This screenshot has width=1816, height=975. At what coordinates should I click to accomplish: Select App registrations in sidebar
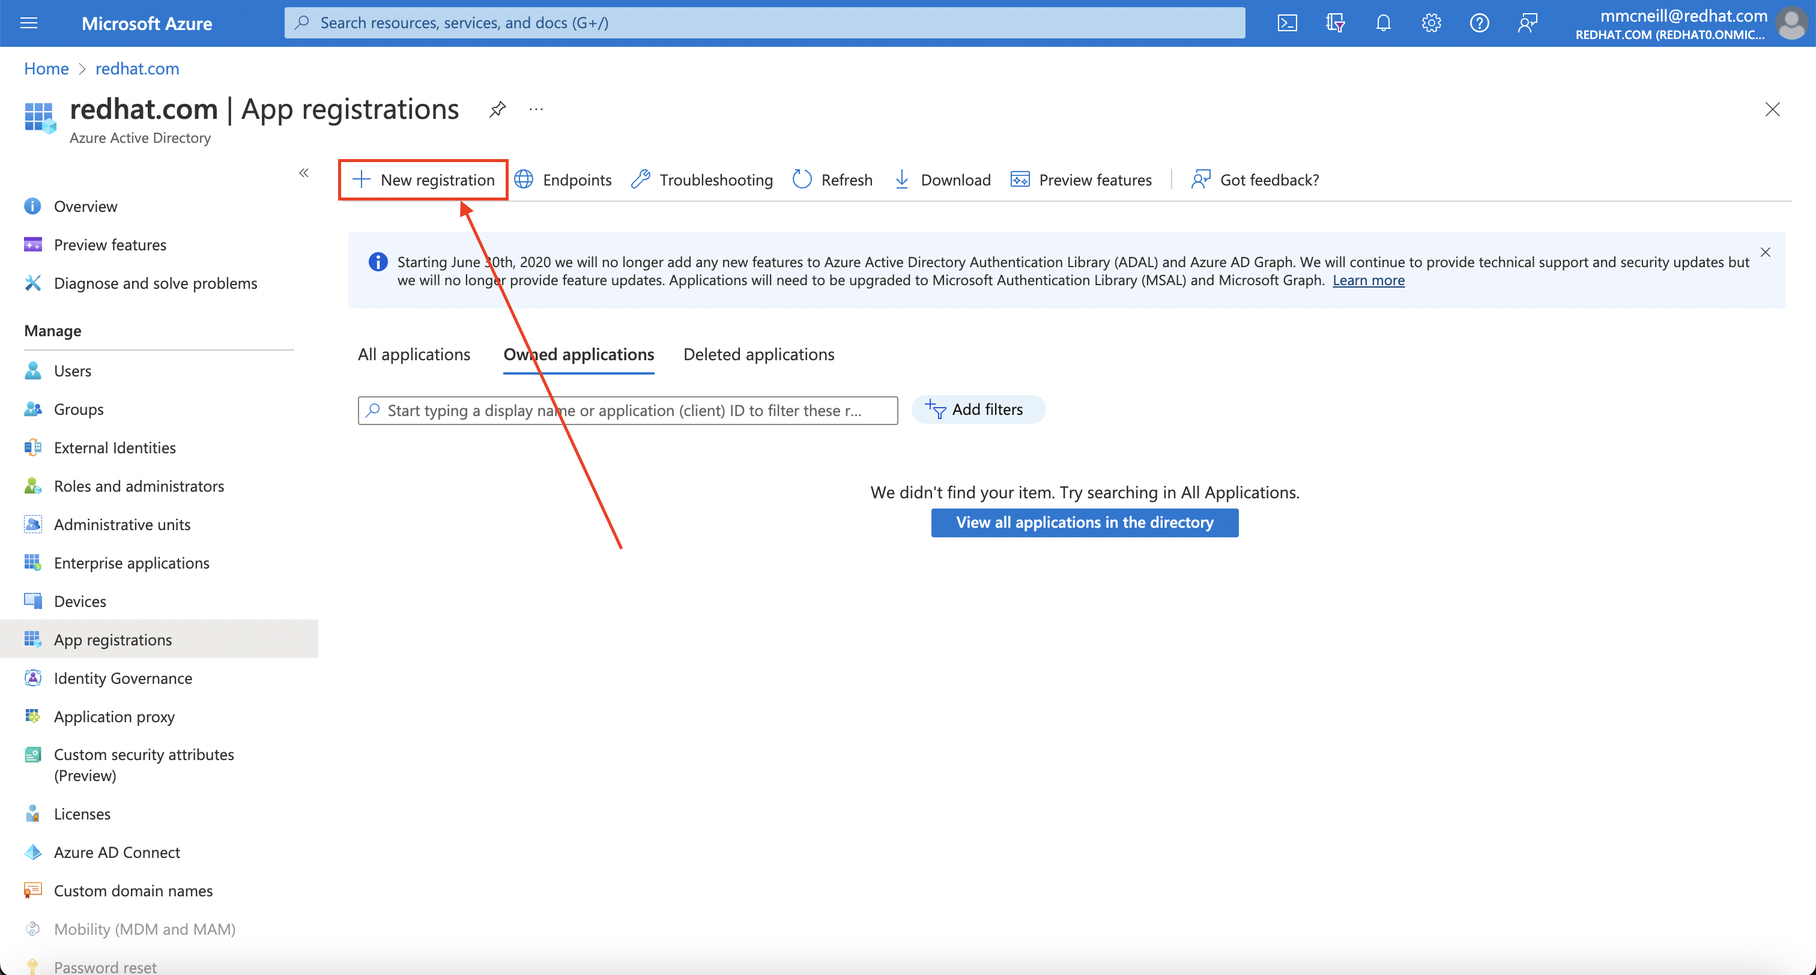(x=113, y=638)
